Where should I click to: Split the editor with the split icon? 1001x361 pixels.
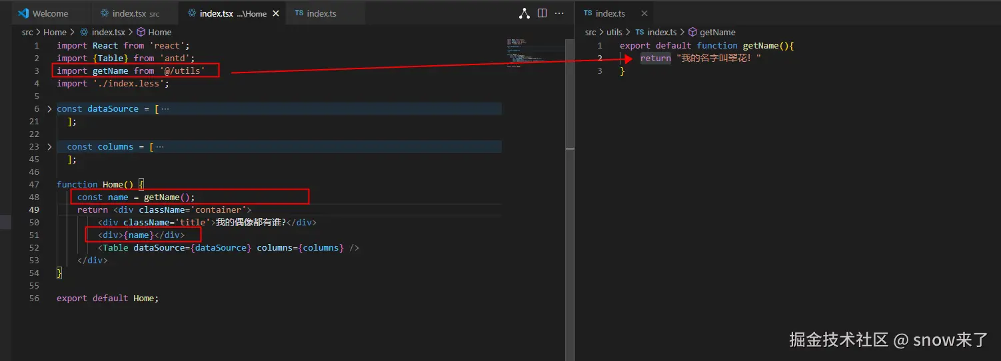coord(542,13)
